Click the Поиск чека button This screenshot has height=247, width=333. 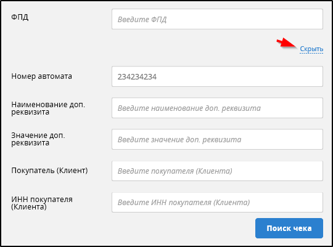289,229
